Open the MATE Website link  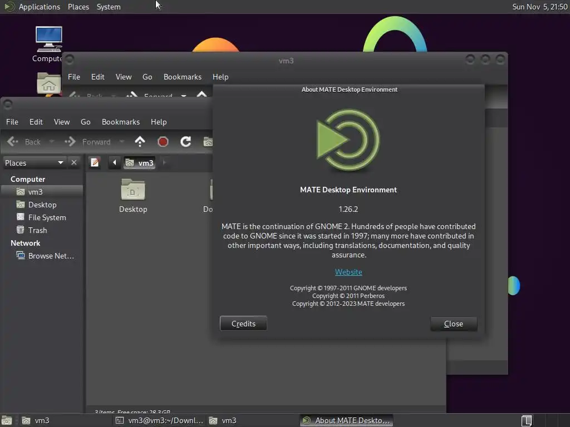tap(348, 272)
